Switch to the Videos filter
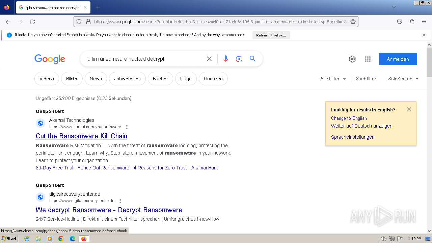The image size is (432, 243). (47, 79)
